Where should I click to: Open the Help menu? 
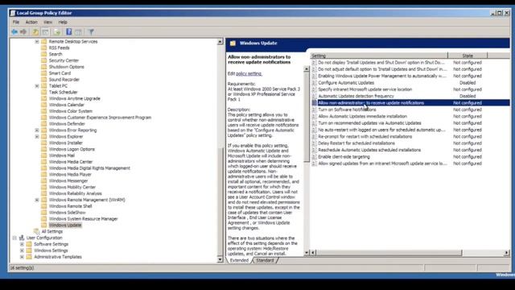[63, 23]
